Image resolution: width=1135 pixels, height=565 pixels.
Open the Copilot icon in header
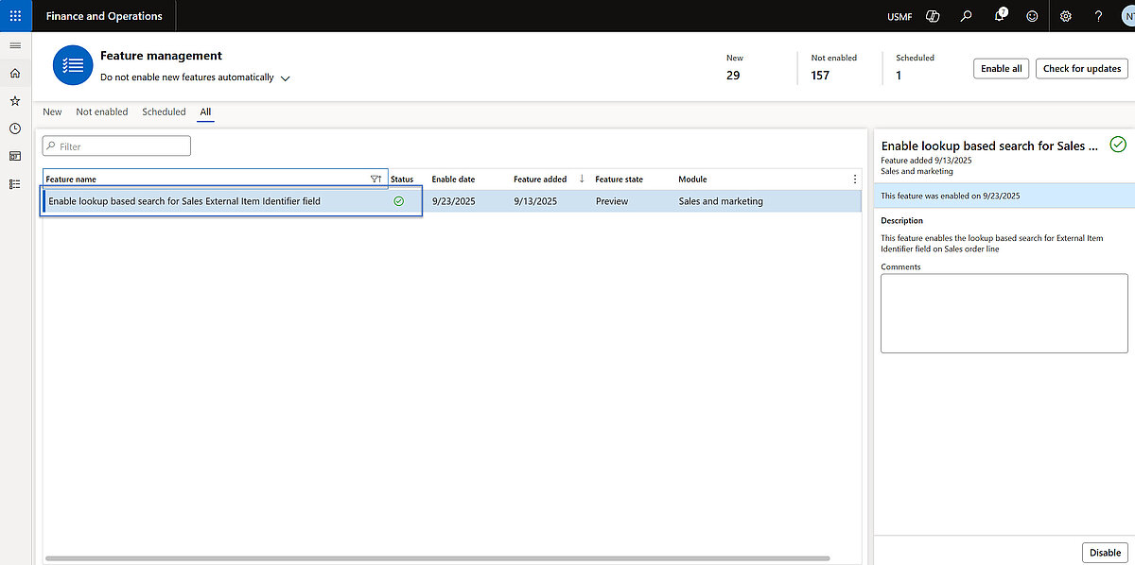(933, 16)
